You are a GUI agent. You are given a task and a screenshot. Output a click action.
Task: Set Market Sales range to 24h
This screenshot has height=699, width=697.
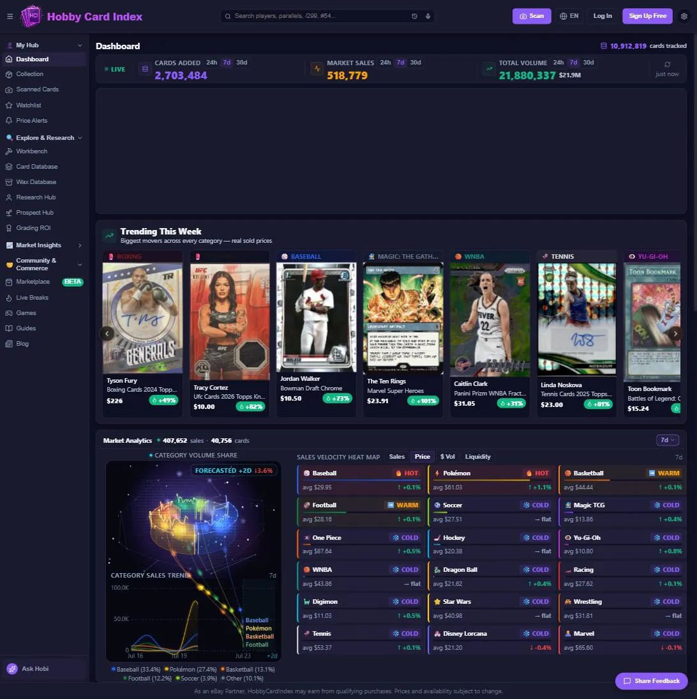click(386, 63)
